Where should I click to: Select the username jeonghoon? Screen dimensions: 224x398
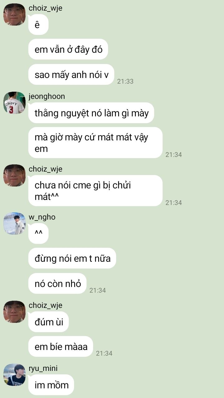(x=47, y=96)
